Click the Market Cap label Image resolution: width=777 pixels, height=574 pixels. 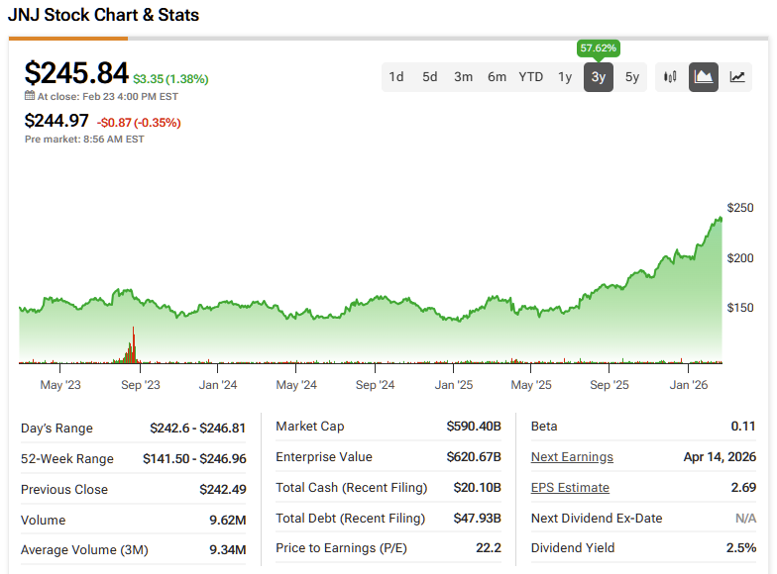[x=309, y=426]
